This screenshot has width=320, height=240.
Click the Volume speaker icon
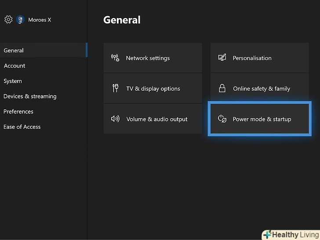[x=115, y=119]
